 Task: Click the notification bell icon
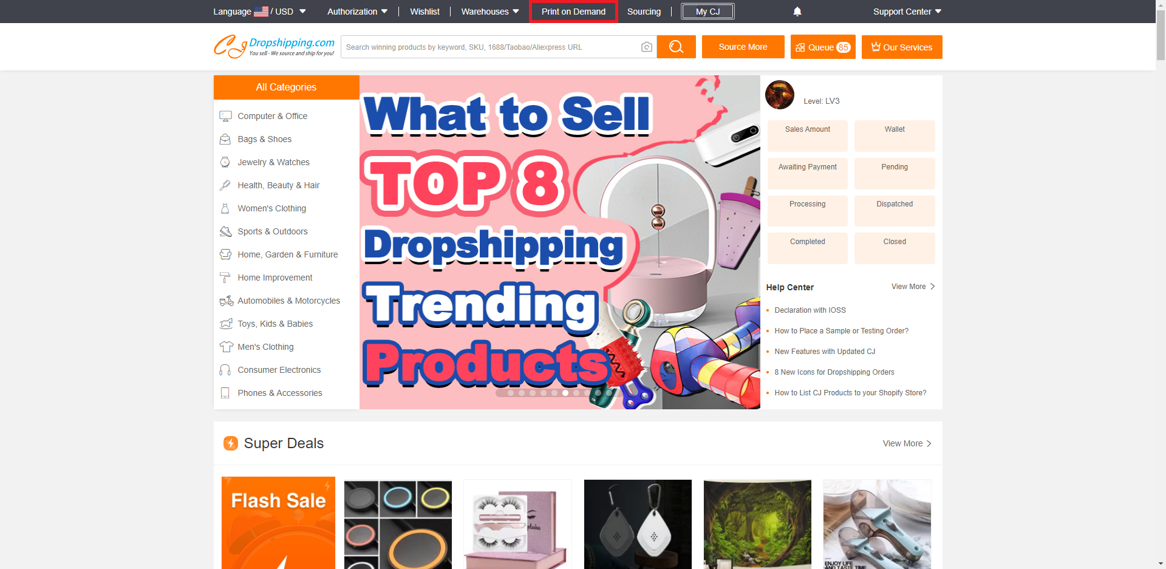[797, 12]
